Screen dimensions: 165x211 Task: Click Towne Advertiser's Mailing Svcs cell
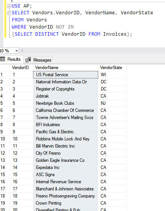pyautogui.click(x=66, y=118)
